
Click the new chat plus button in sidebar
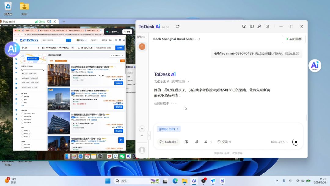[142, 129]
